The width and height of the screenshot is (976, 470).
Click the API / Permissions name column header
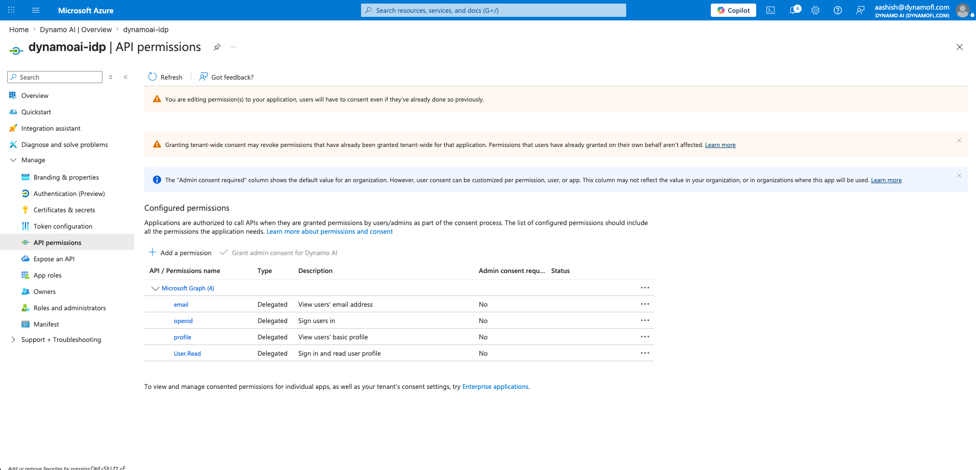coord(185,271)
